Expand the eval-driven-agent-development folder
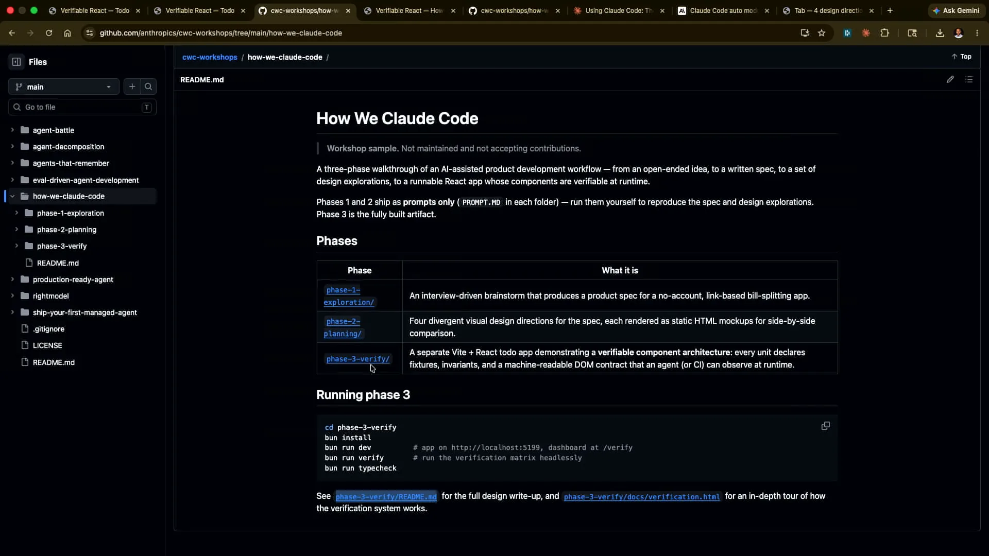 [x=12, y=180]
